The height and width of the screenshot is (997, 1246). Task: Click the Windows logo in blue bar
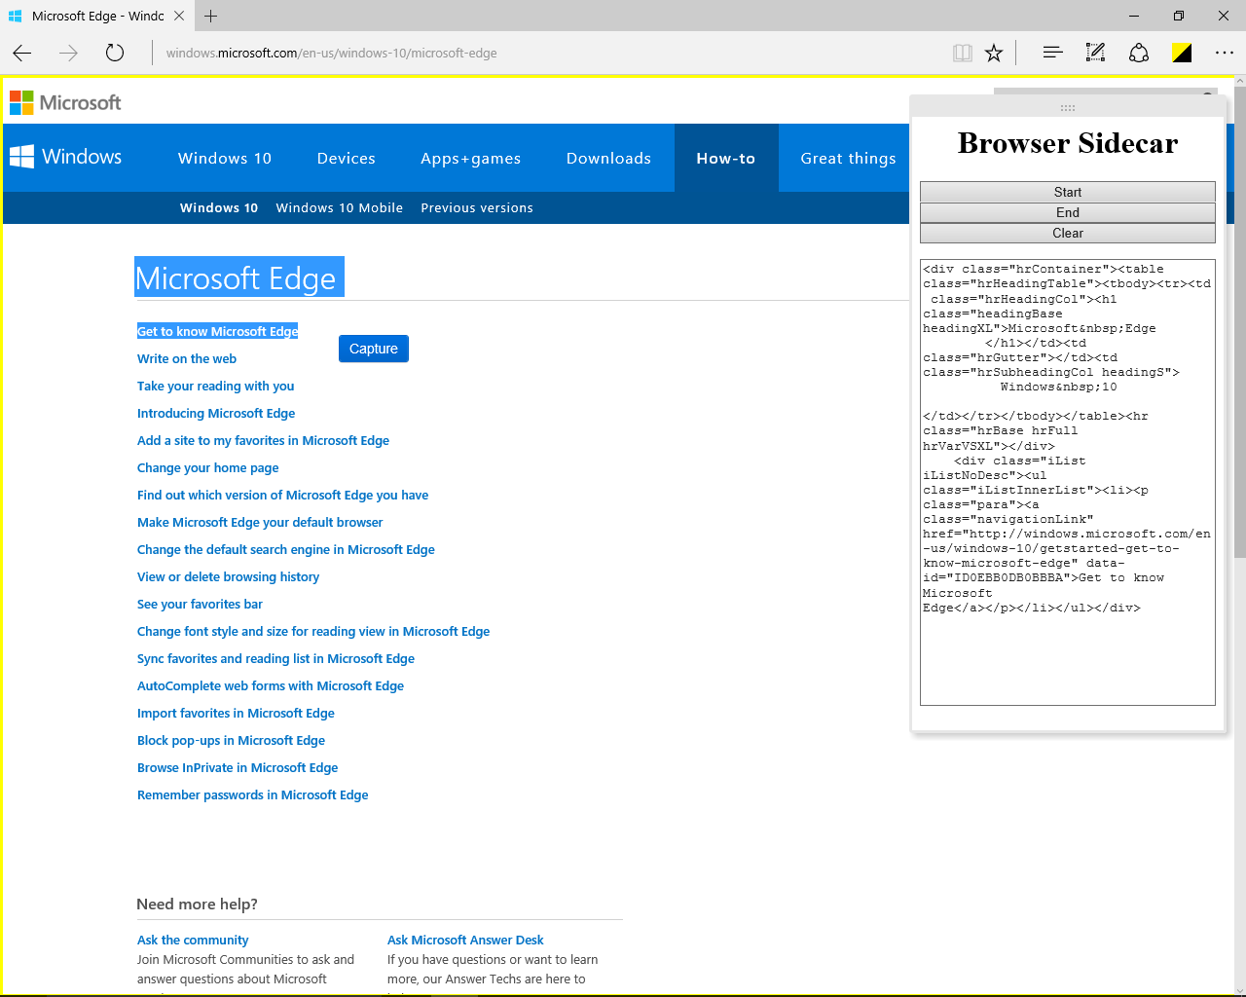[66, 157]
